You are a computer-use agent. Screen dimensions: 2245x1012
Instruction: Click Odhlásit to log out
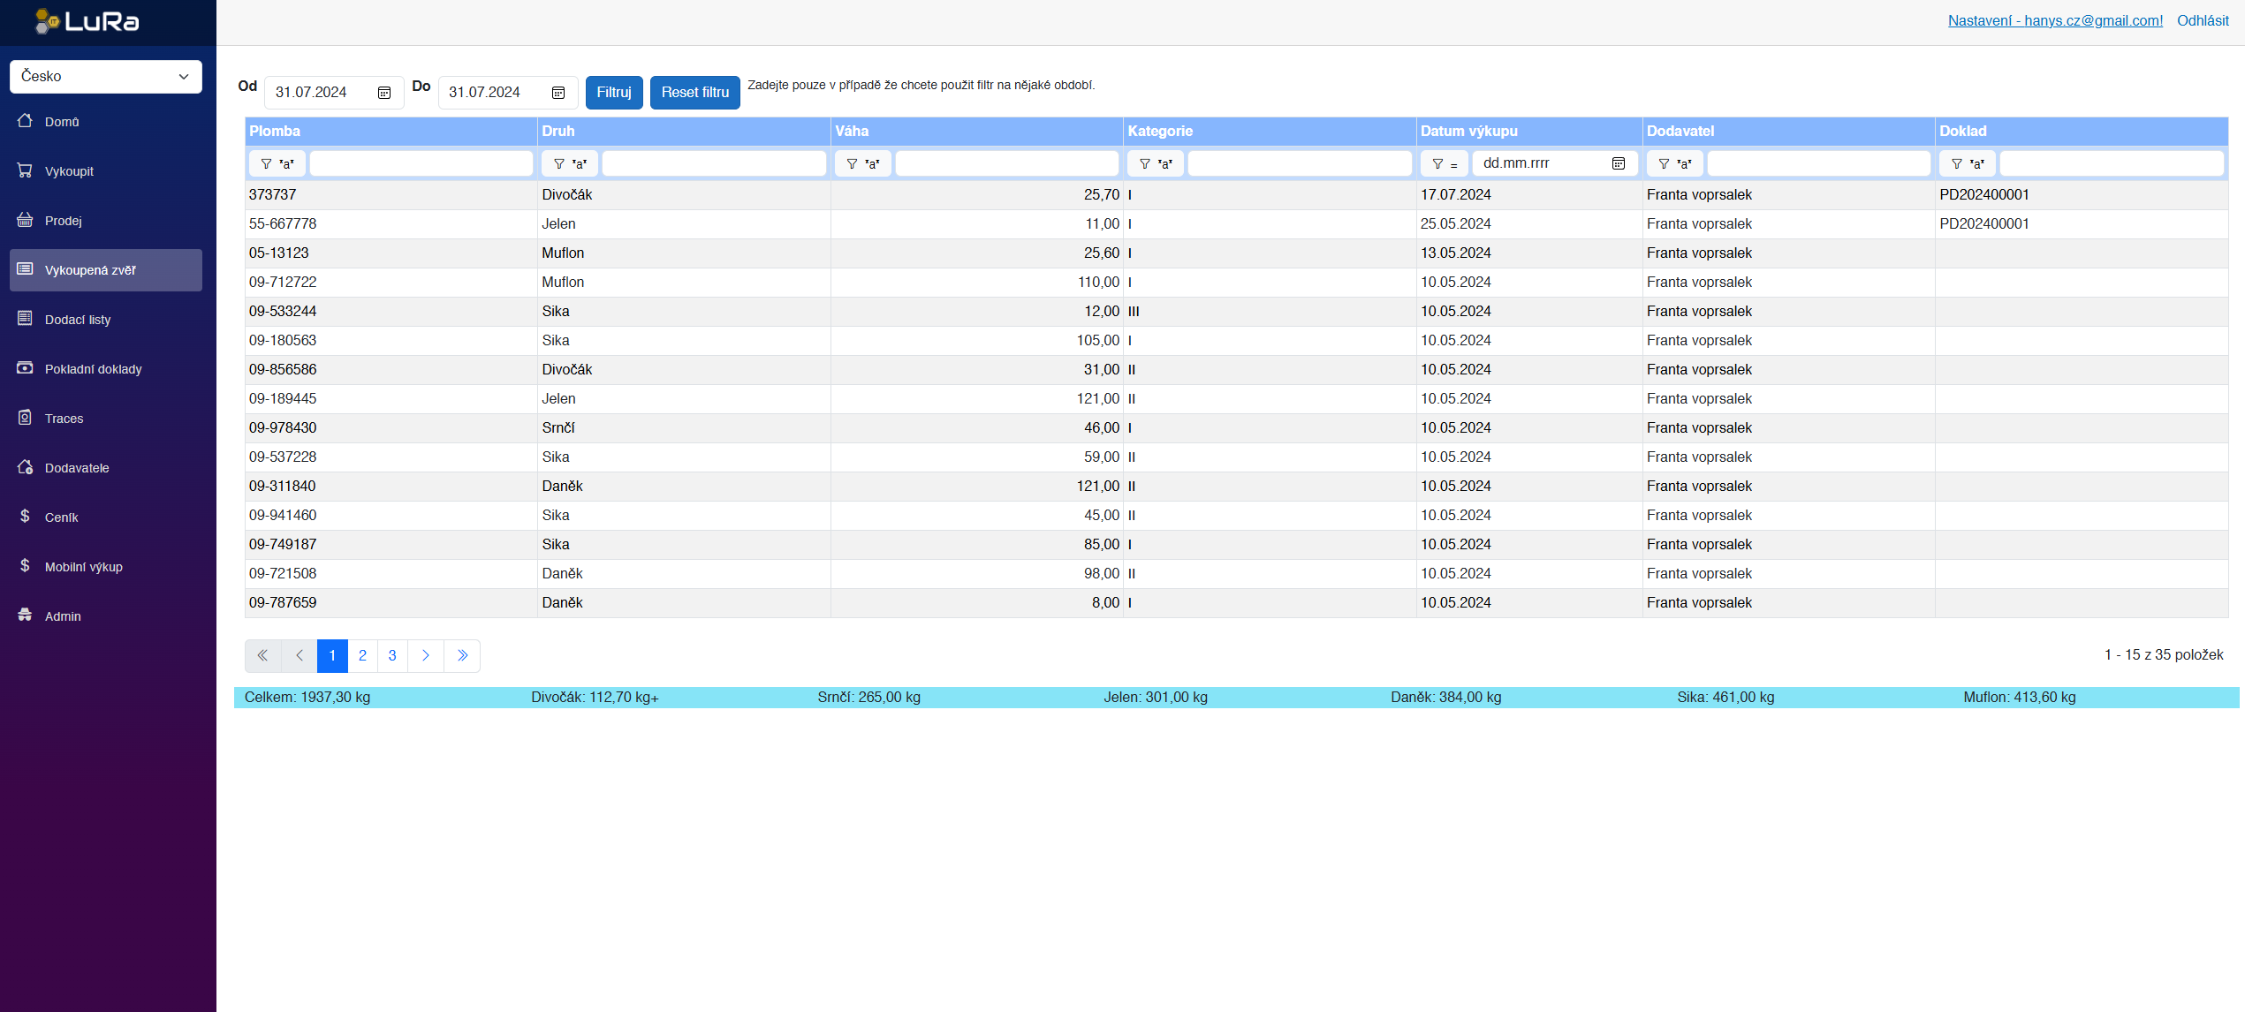click(x=2203, y=20)
